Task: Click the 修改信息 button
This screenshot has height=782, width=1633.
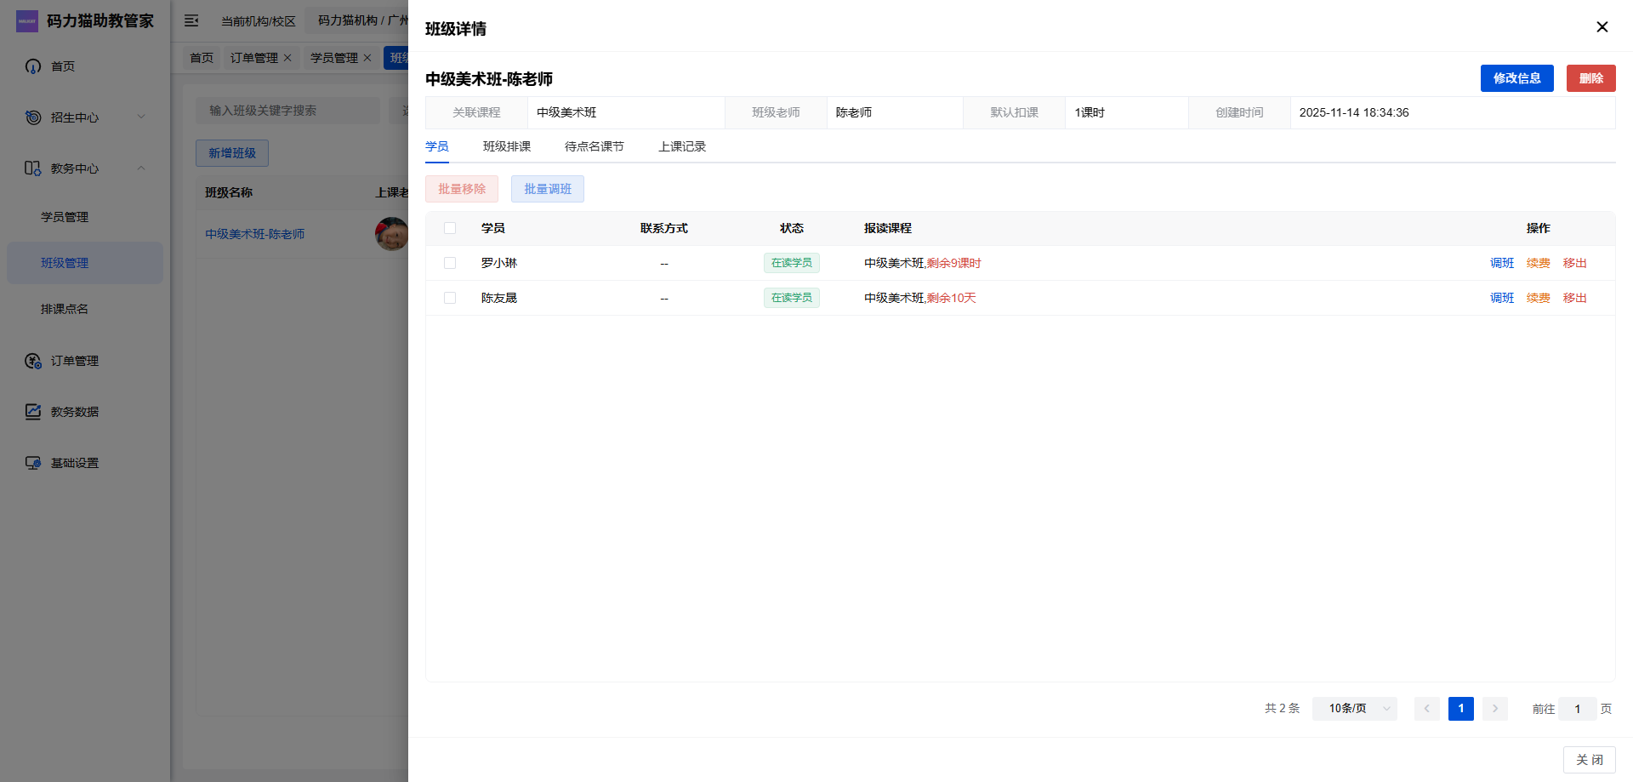Action: coord(1516,78)
